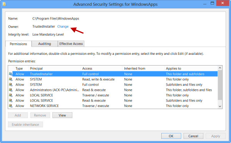The width and height of the screenshot is (231, 143).
Task: Click the Cancel button
Action: [193, 136]
